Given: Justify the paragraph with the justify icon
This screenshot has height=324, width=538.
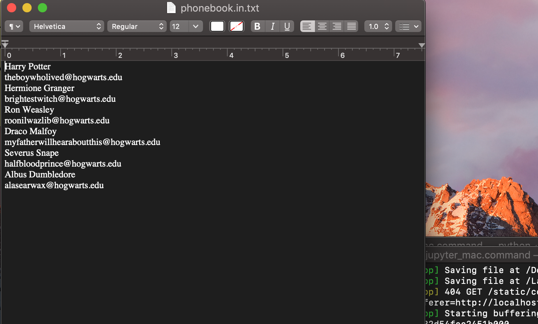Looking at the screenshot, I should pos(351,26).
